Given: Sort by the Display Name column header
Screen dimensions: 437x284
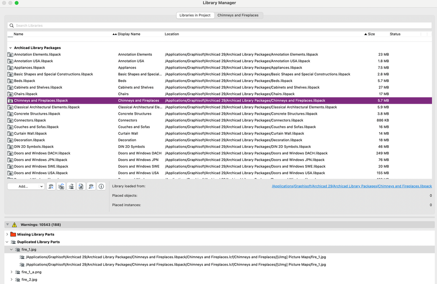Looking at the screenshot, I should pos(129,34).
